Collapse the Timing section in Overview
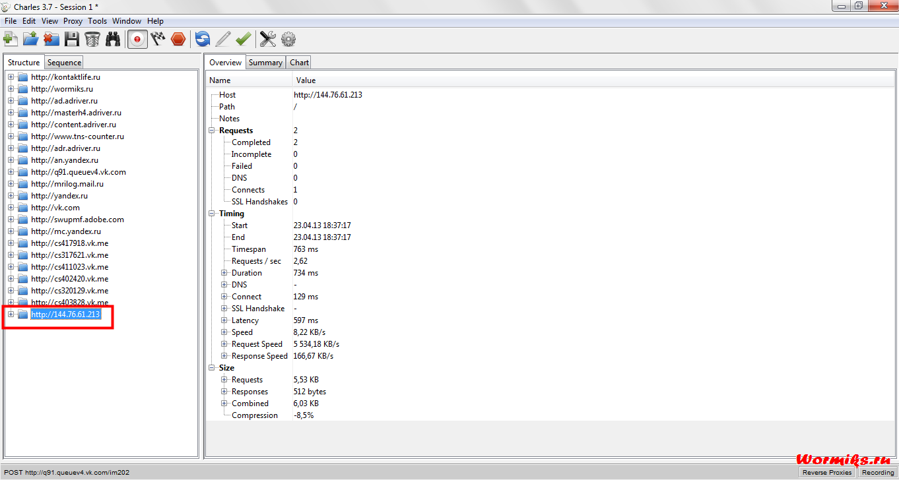The image size is (899, 480). [213, 214]
